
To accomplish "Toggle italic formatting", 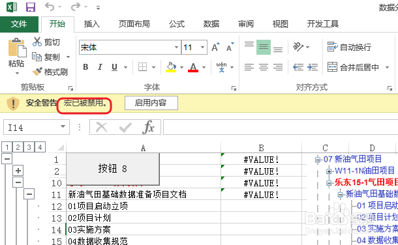I will (100, 67).
